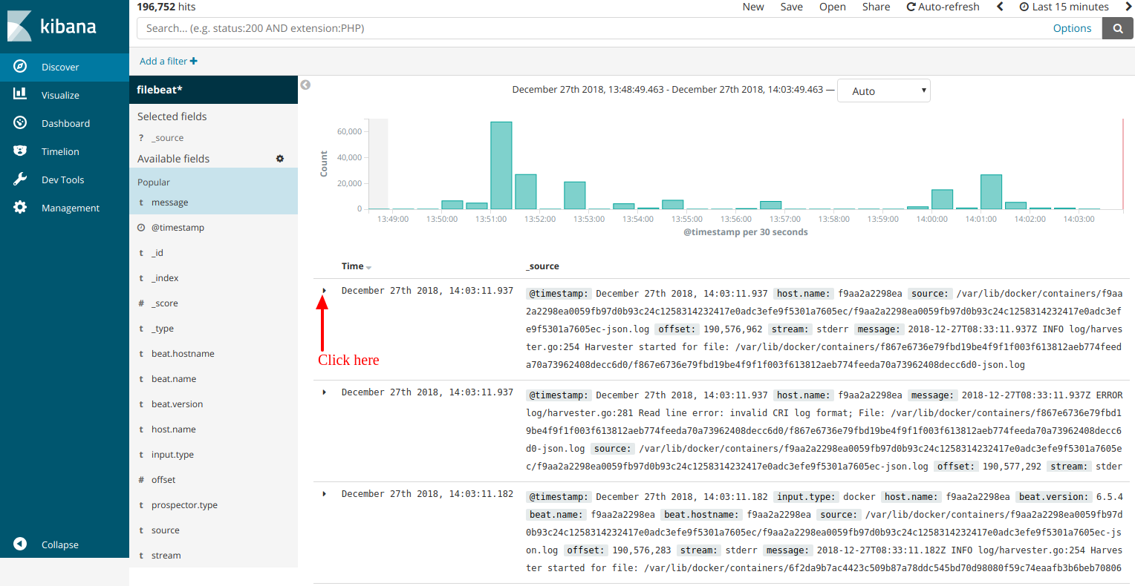Open the Auto-refresh menu

pyautogui.click(x=943, y=7)
